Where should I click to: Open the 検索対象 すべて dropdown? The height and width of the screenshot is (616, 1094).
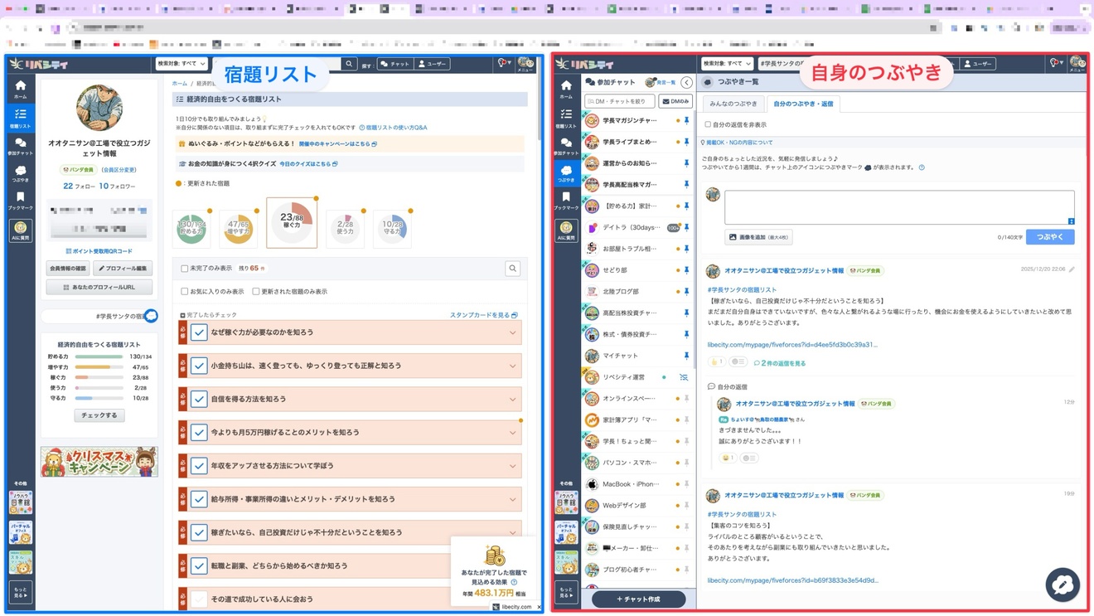pos(181,63)
